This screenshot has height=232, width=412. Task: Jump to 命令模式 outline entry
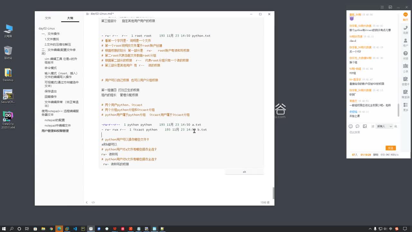pos(51,68)
